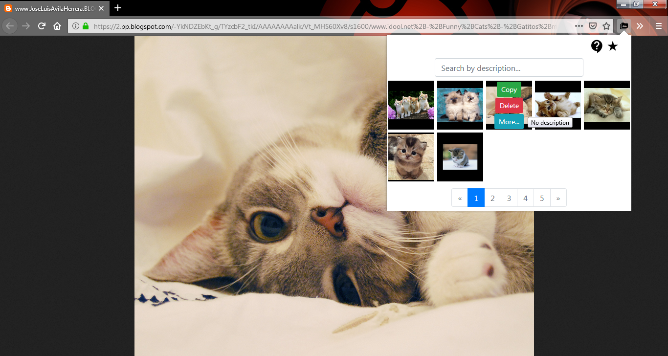This screenshot has height=356, width=668.
Task: Go to pagination page 3
Action: point(509,198)
